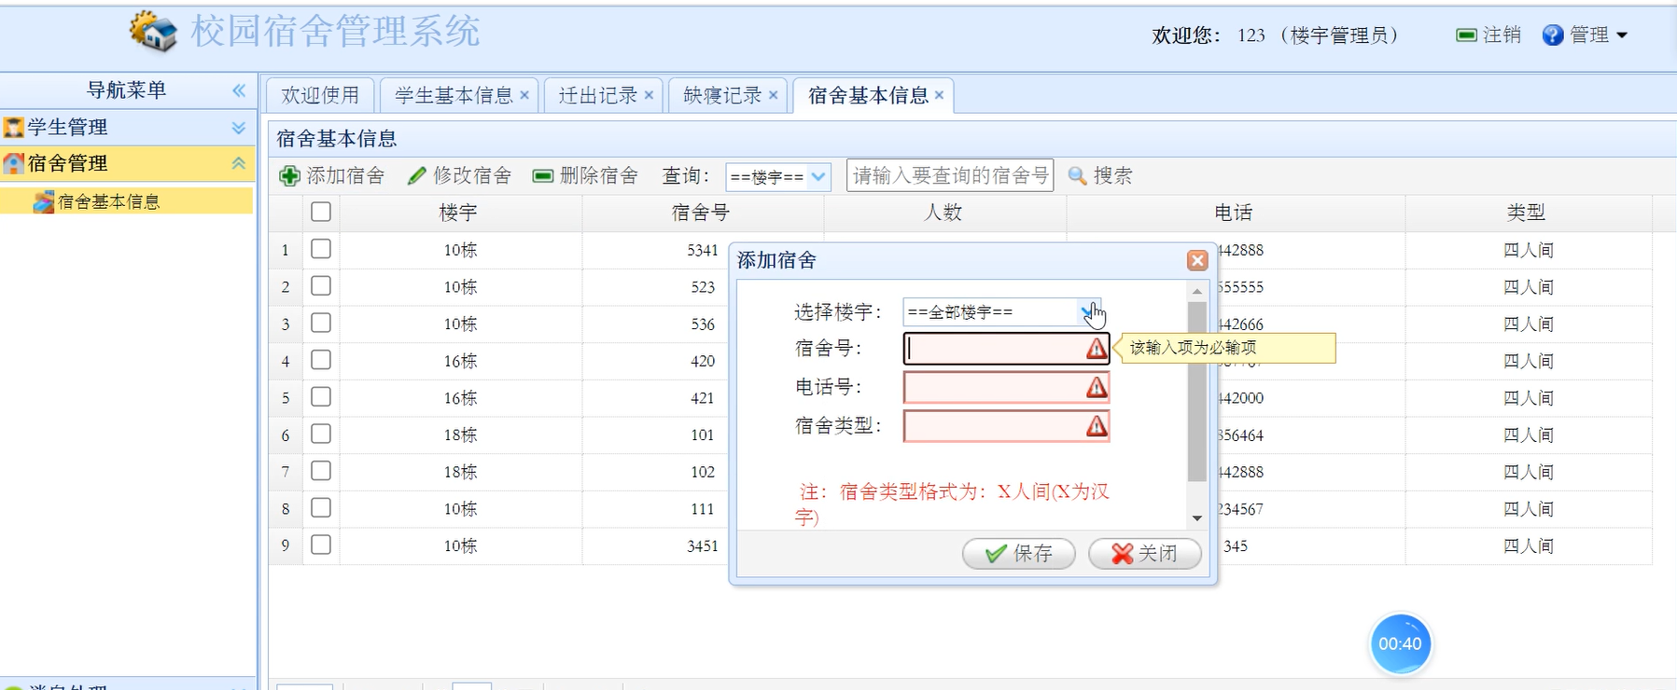Click the magnifier 搜索 icon

pos(1078,176)
